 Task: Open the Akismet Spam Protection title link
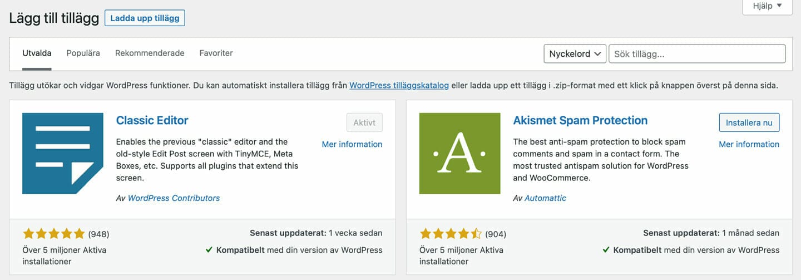tap(580, 120)
